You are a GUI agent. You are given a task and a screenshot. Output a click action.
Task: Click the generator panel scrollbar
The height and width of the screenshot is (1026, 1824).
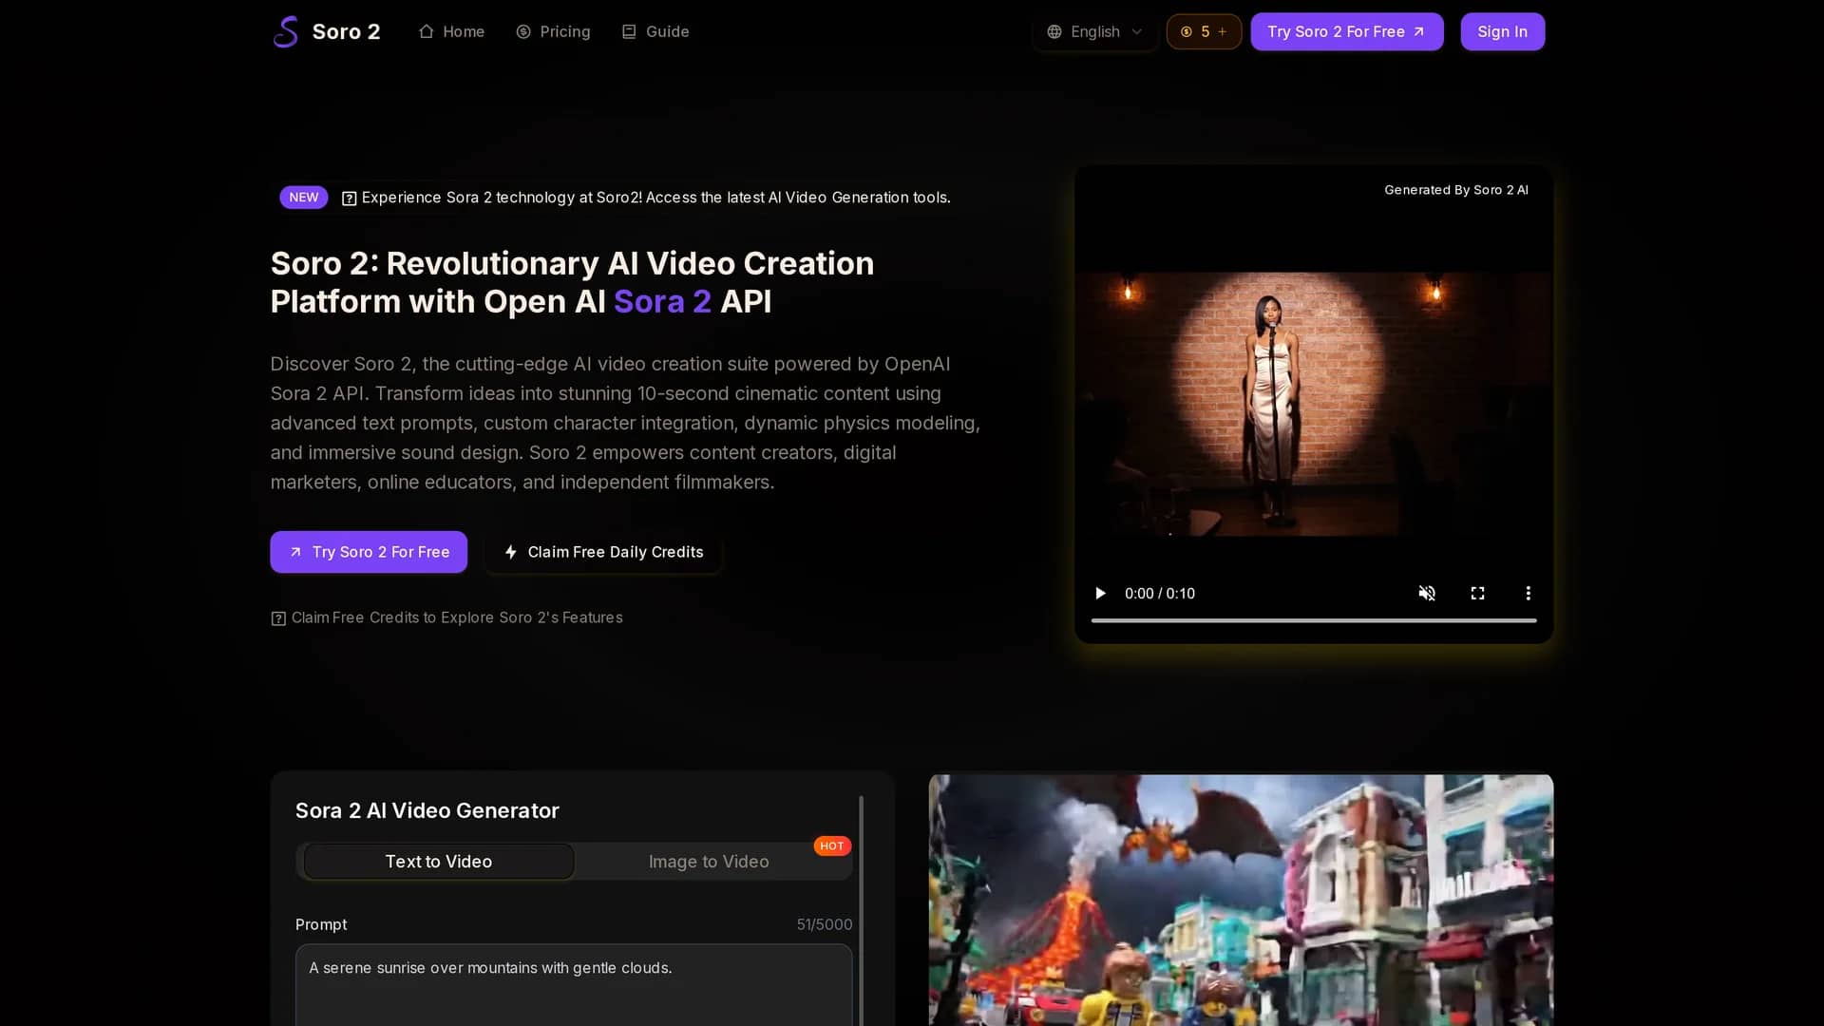click(x=861, y=910)
